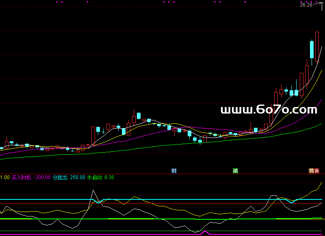The image size is (325, 236).
Task: Select the 分批出 indicator label
Action: click(61, 177)
